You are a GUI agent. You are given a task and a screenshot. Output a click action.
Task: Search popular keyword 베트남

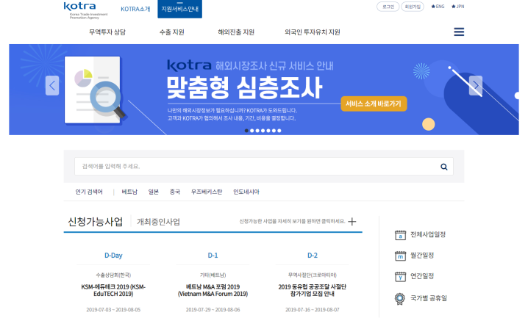point(129,192)
